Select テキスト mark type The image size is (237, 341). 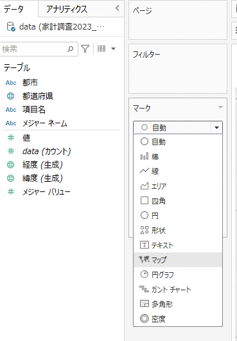pyautogui.click(x=178, y=245)
